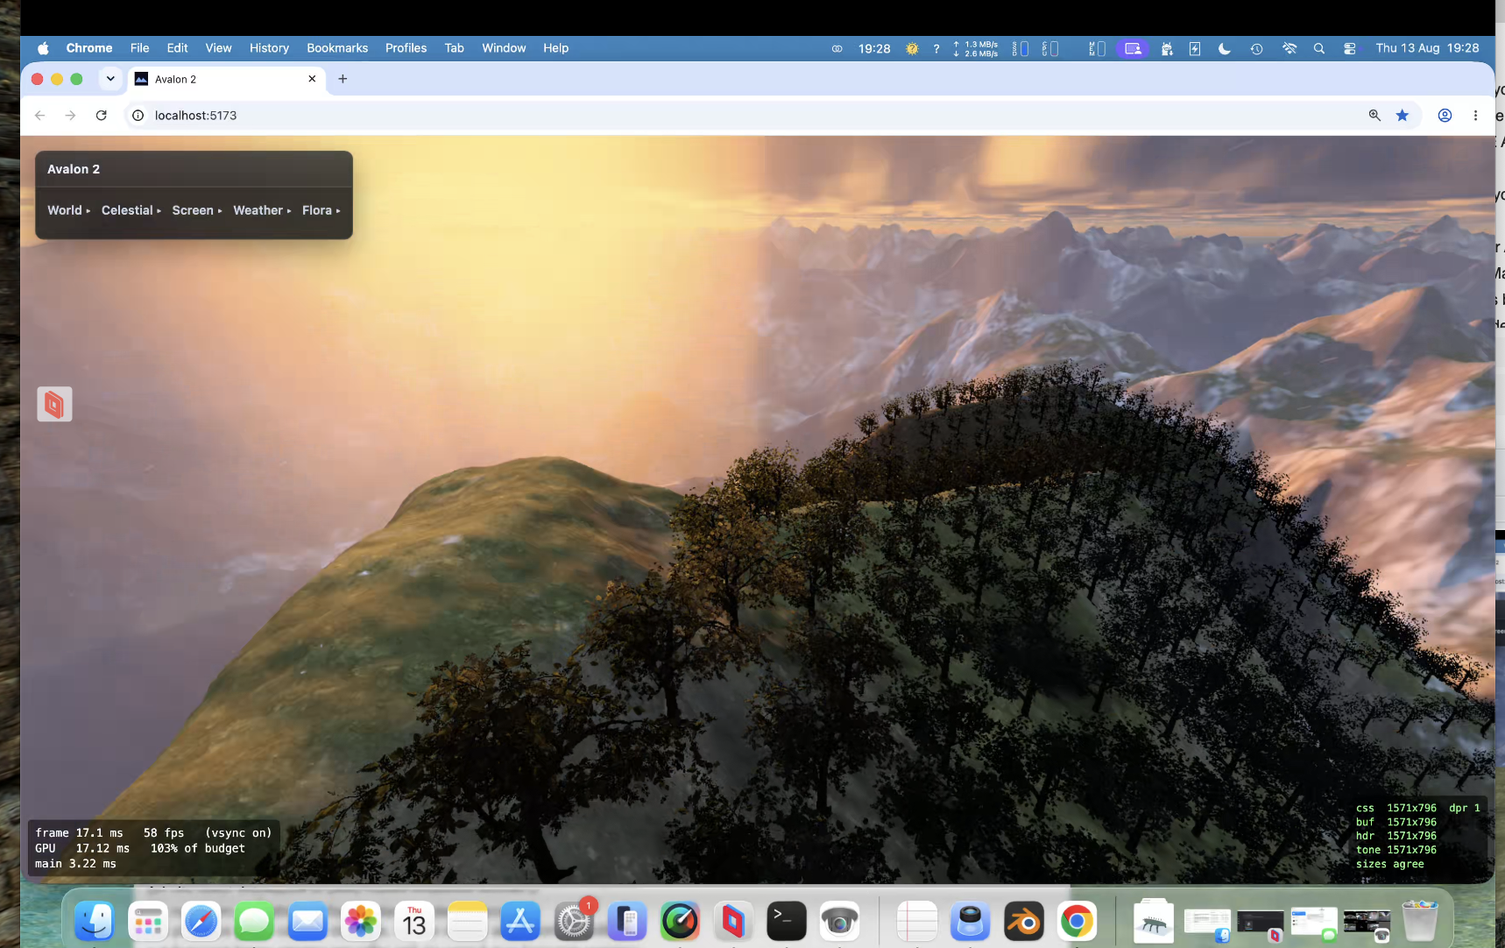Open the Chrome application menu
Viewport: 1505px width, 948px height.
(89, 48)
